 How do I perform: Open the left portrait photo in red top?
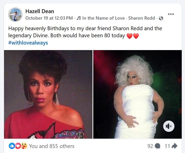48,94
